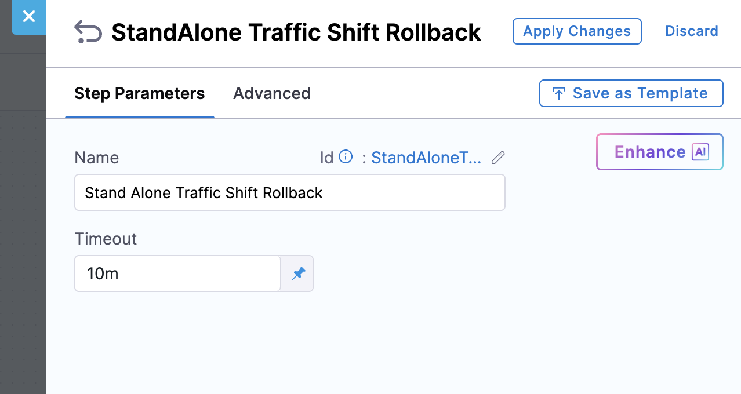Viewport: 741px width, 394px height.
Task: Click the upload arrow icon in Save as Template
Action: [559, 94]
